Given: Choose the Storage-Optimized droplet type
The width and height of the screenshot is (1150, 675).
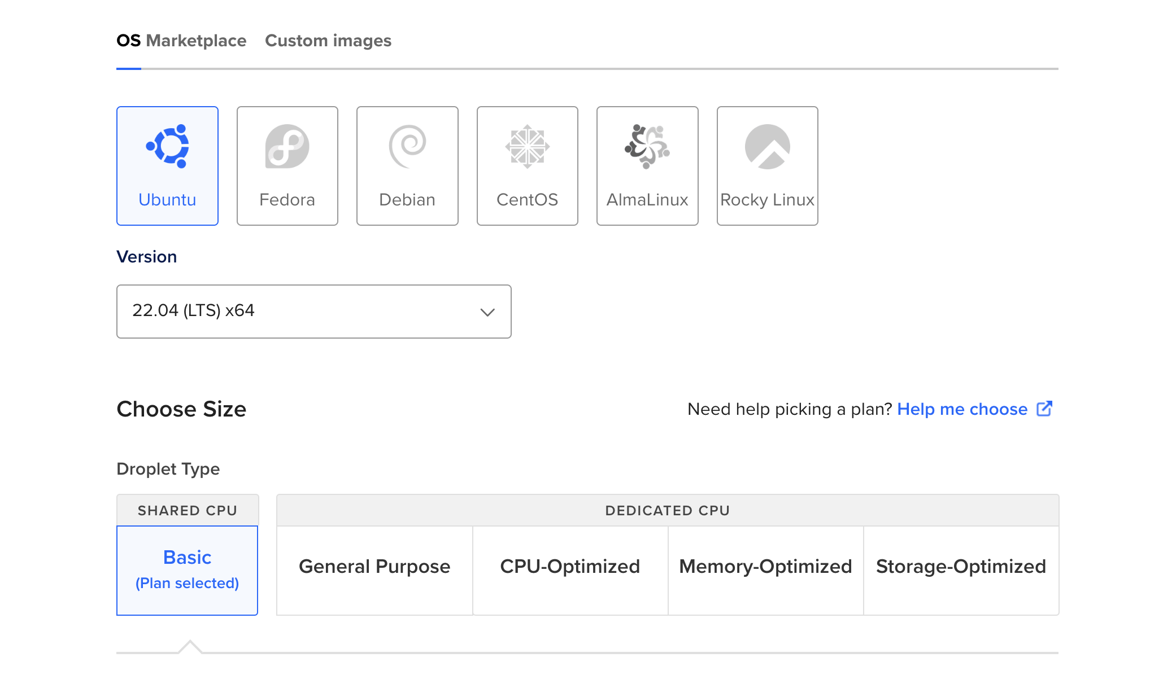Looking at the screenshot, I should [x=961, y=571].
